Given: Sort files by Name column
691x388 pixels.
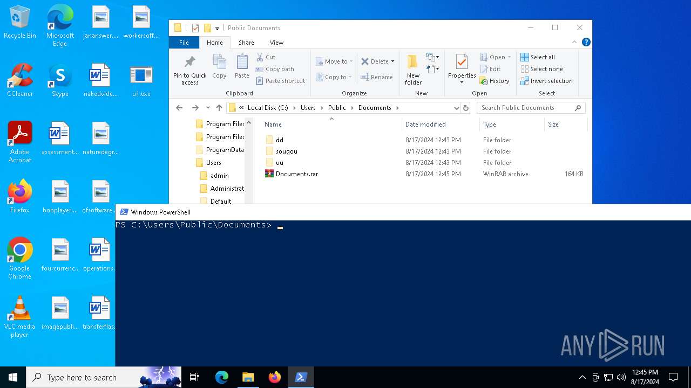Looking at the screenshot, I should pyautogui.click(x=331, y=124).
